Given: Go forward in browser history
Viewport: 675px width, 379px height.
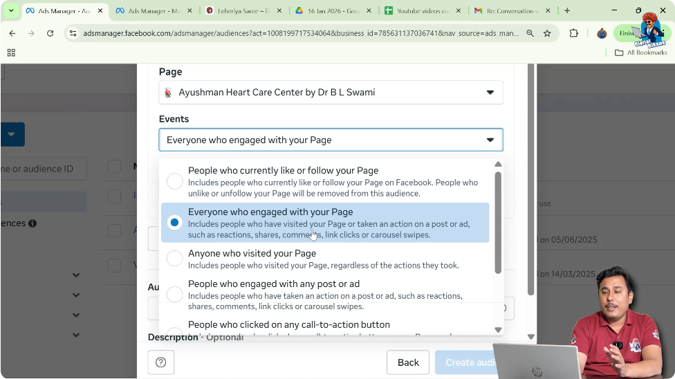Looking at the screenshot, I should (x=31, y=33).
